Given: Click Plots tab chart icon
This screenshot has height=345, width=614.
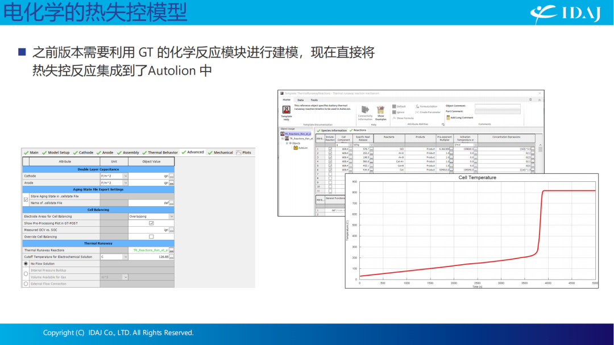Looking at the screenshot, I should (x=238, y=152).
